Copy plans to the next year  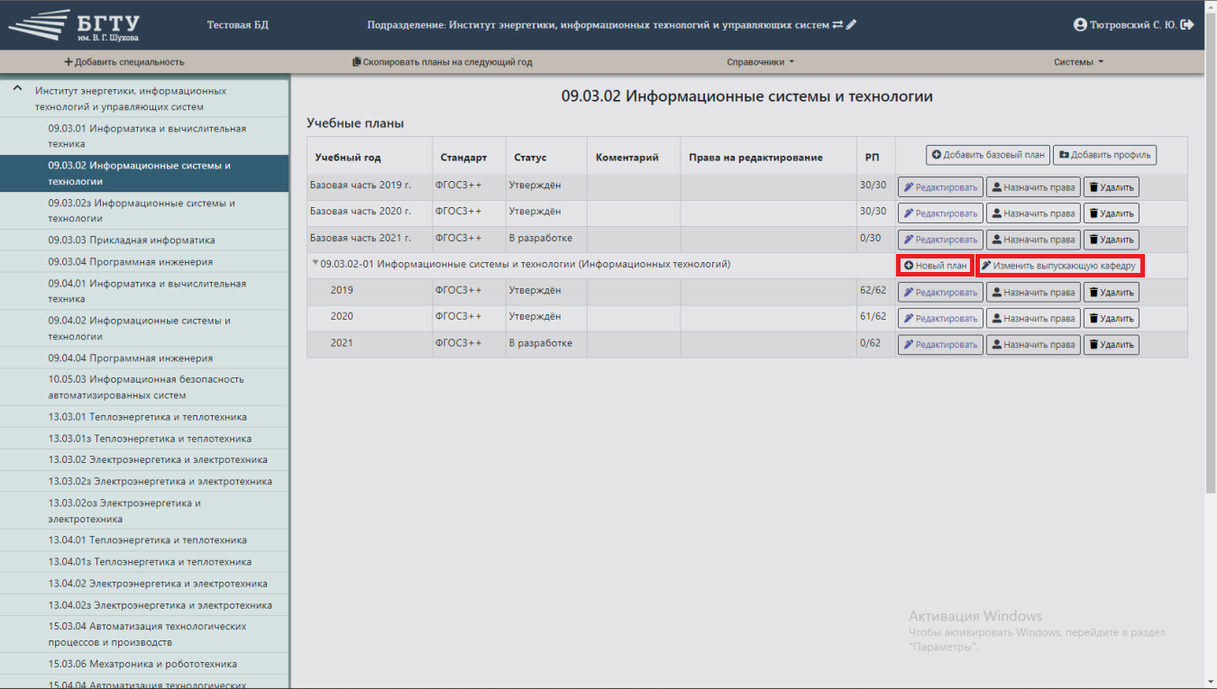442,62
